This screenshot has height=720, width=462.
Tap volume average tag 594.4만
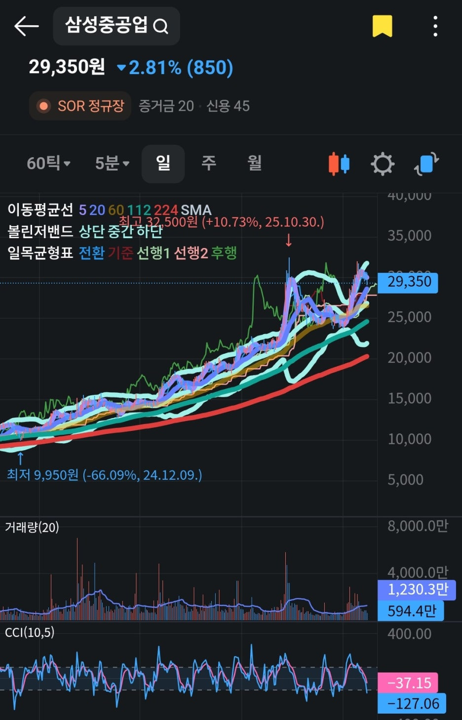coord(411,611)
